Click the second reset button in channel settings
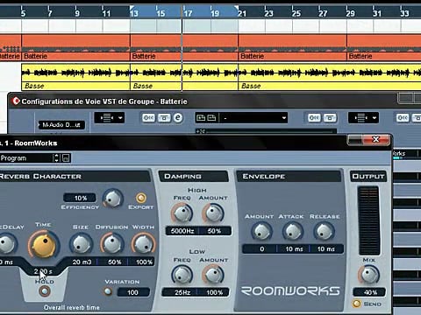Viewport: 421px width, 315px height. tap(330, 118)
